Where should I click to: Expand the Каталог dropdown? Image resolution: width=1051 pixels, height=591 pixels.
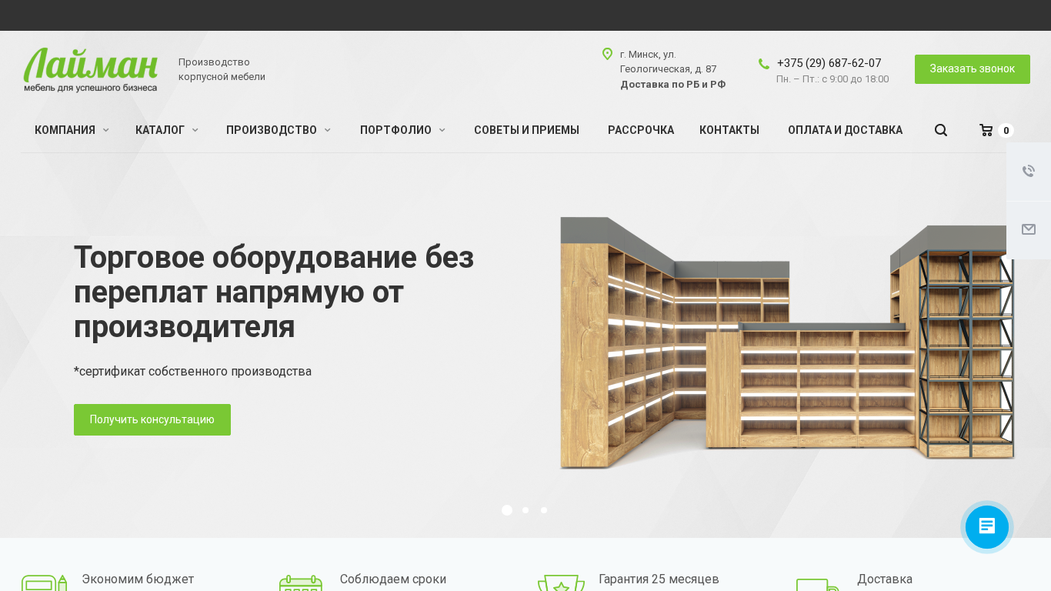pos(166,130)
